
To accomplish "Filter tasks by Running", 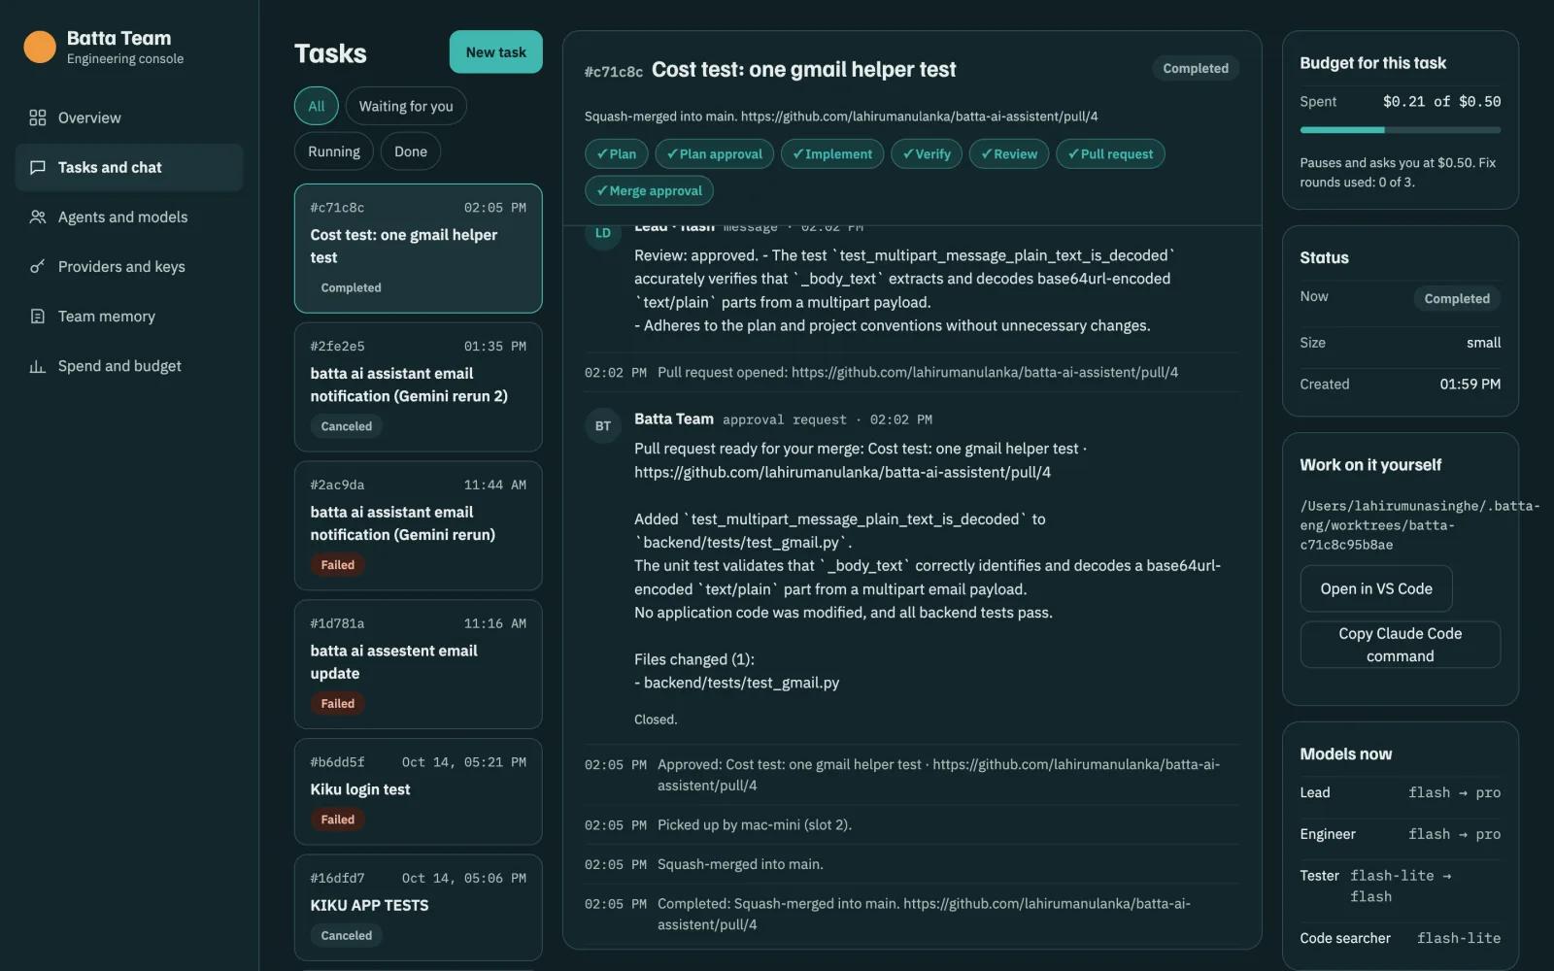I will pos(334,151).
